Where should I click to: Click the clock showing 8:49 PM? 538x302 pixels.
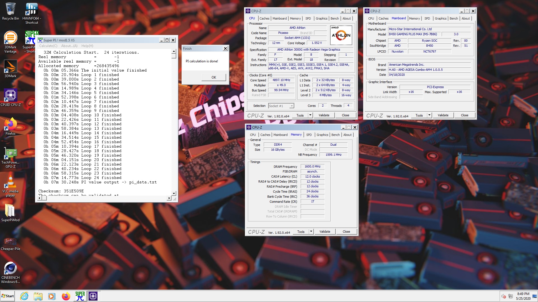[523, 296]
